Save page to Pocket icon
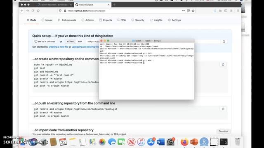The image size is (264, 148). pos(188,11)
